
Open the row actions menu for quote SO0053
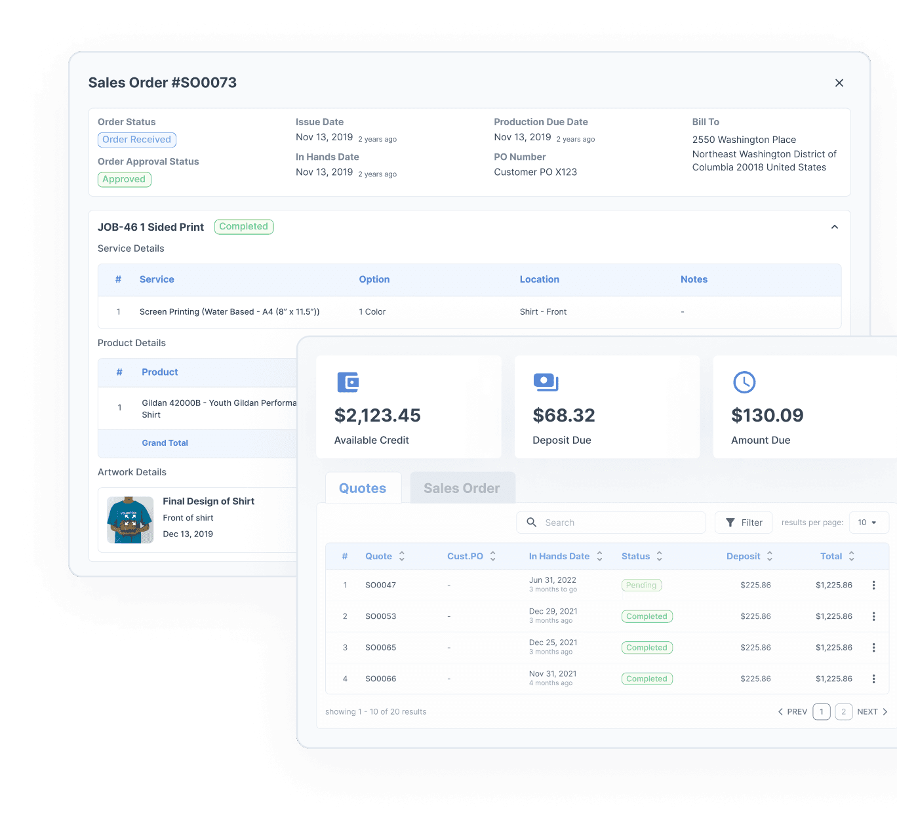pos(873,616)
